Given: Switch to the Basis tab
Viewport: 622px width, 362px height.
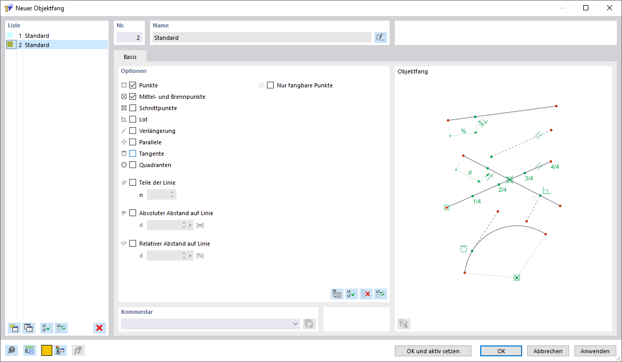Looking at the screenshot, I should 130,57.
